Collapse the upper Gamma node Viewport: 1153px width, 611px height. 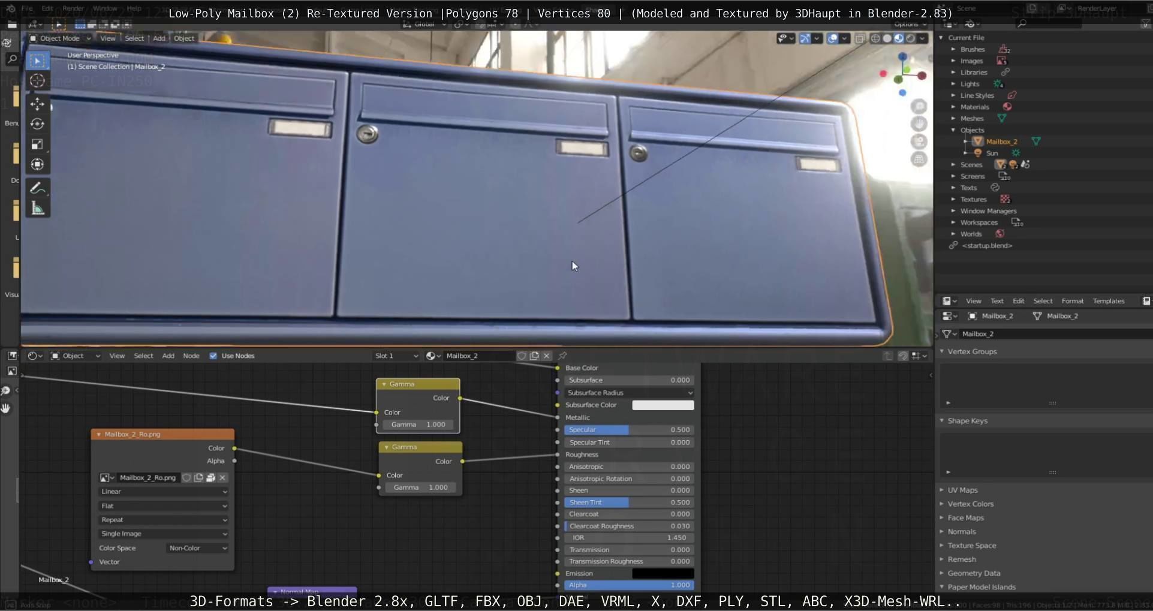tap(384, 384)
